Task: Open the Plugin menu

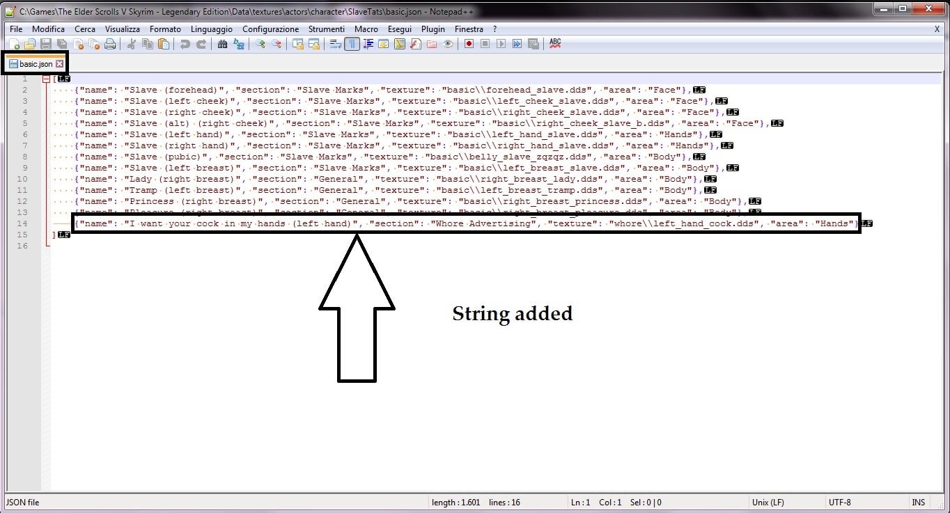Action: point(433,29)
